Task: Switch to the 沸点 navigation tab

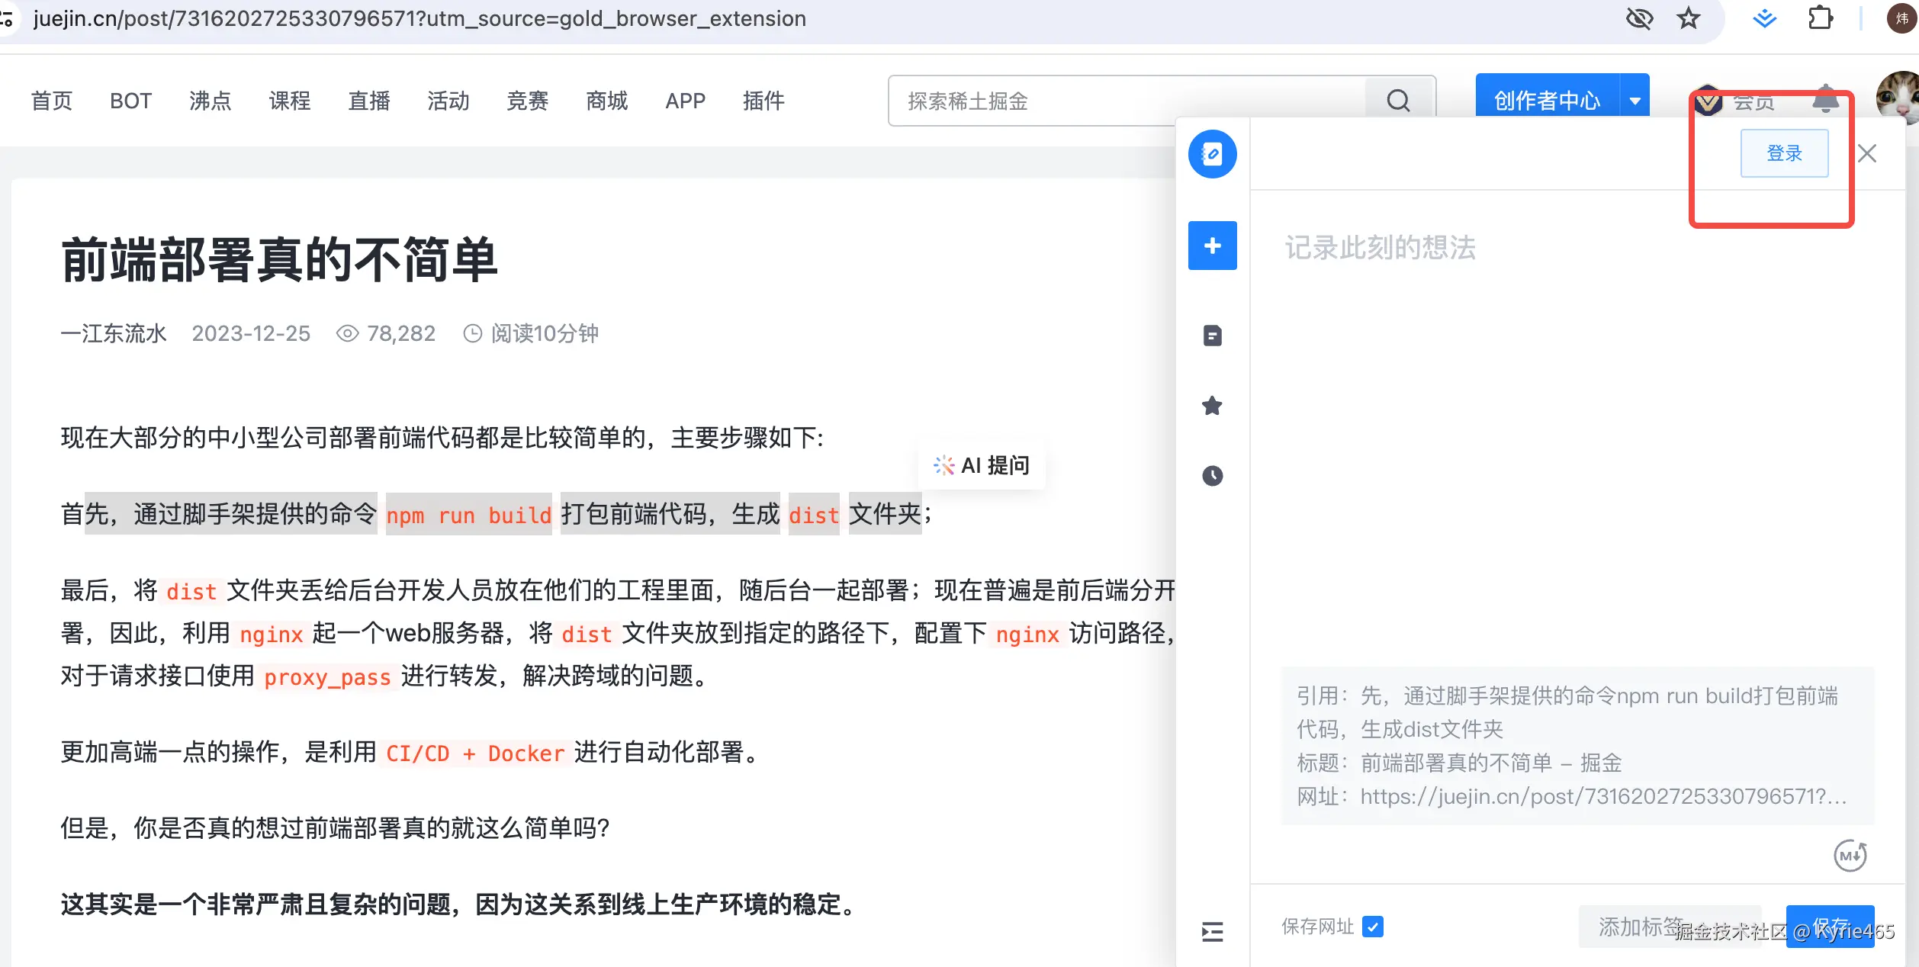Action: pos(210,100)
